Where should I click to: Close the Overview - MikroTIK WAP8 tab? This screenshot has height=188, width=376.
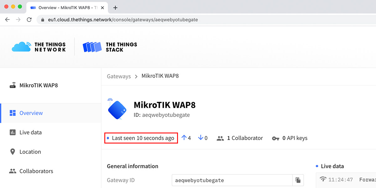click(x=102, y=8)
